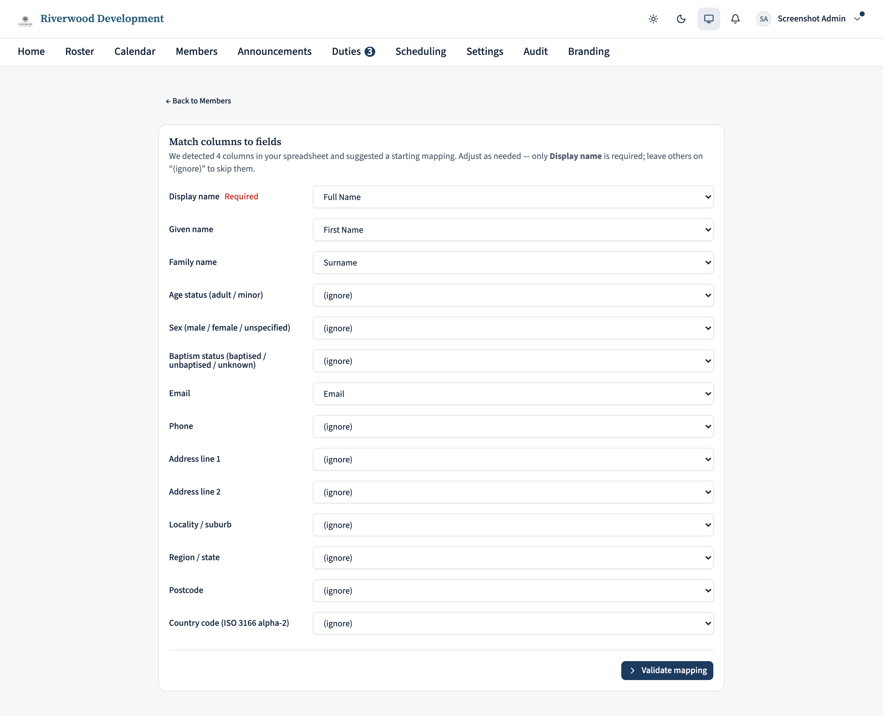Follow the Back to Members link

tap(198, 101)
